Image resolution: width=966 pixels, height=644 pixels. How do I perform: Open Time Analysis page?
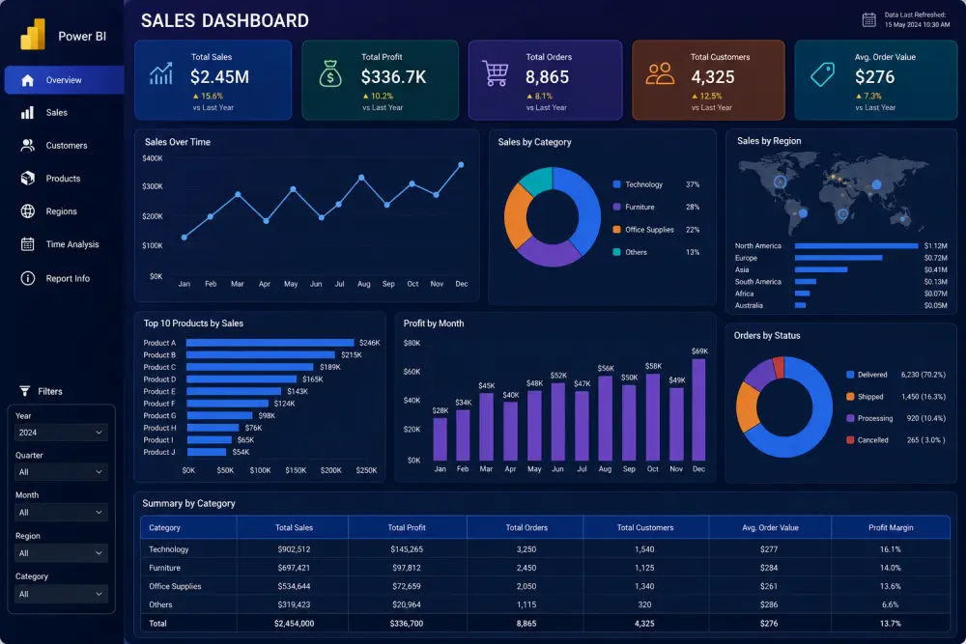pyautogui.click(x=72, y=244)
